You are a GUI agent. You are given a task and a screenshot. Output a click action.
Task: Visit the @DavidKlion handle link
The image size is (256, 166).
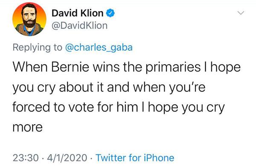point(79,26)
